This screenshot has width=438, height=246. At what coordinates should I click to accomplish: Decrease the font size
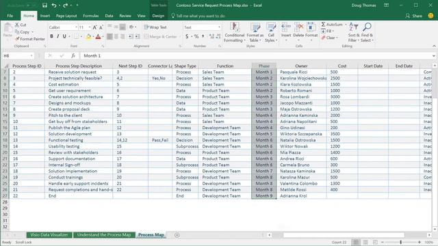[x=101, y=27]
